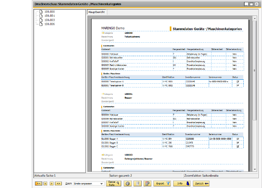The height and width of the screenshot is (188, 262).
Task: Click the MARINGO Demo company name
Action: click(x=113, y=28)
